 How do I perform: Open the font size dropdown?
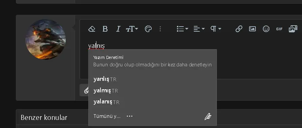[x=132, y=29]
